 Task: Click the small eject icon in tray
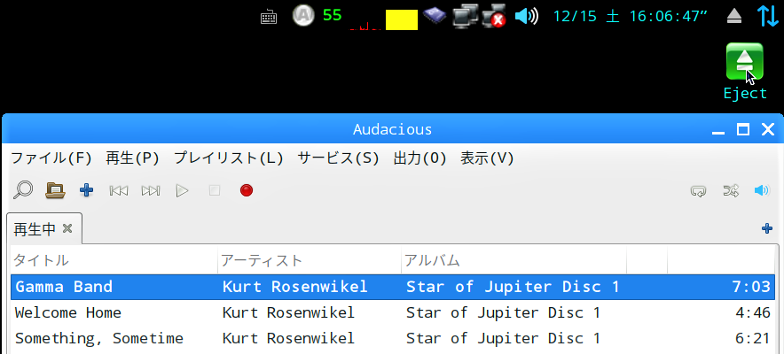734,17
